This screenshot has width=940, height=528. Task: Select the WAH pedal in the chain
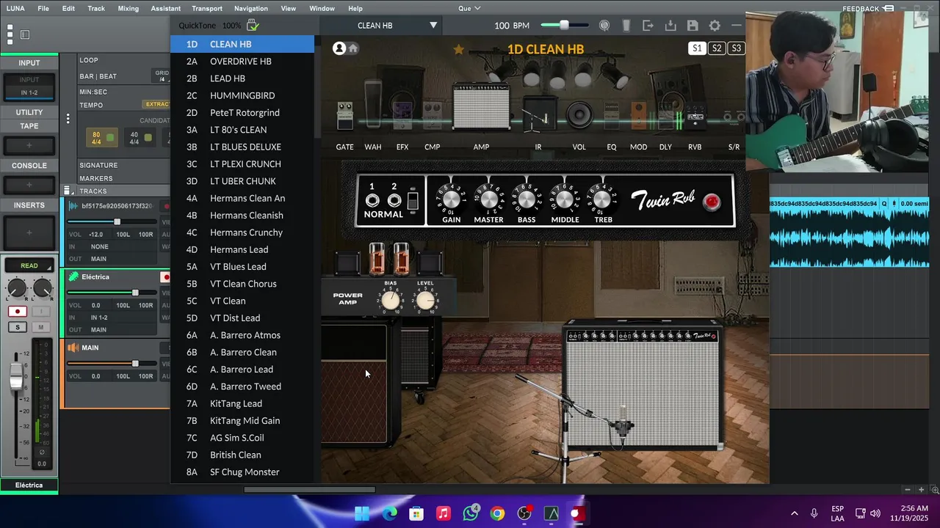373,103
